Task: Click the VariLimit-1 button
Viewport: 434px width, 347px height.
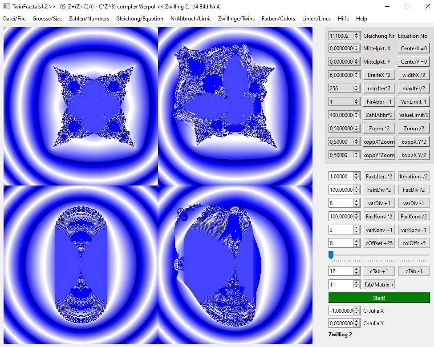Action: coord(414,101)
